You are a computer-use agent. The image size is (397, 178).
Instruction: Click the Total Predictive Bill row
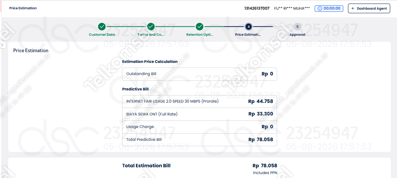point(199,139)
